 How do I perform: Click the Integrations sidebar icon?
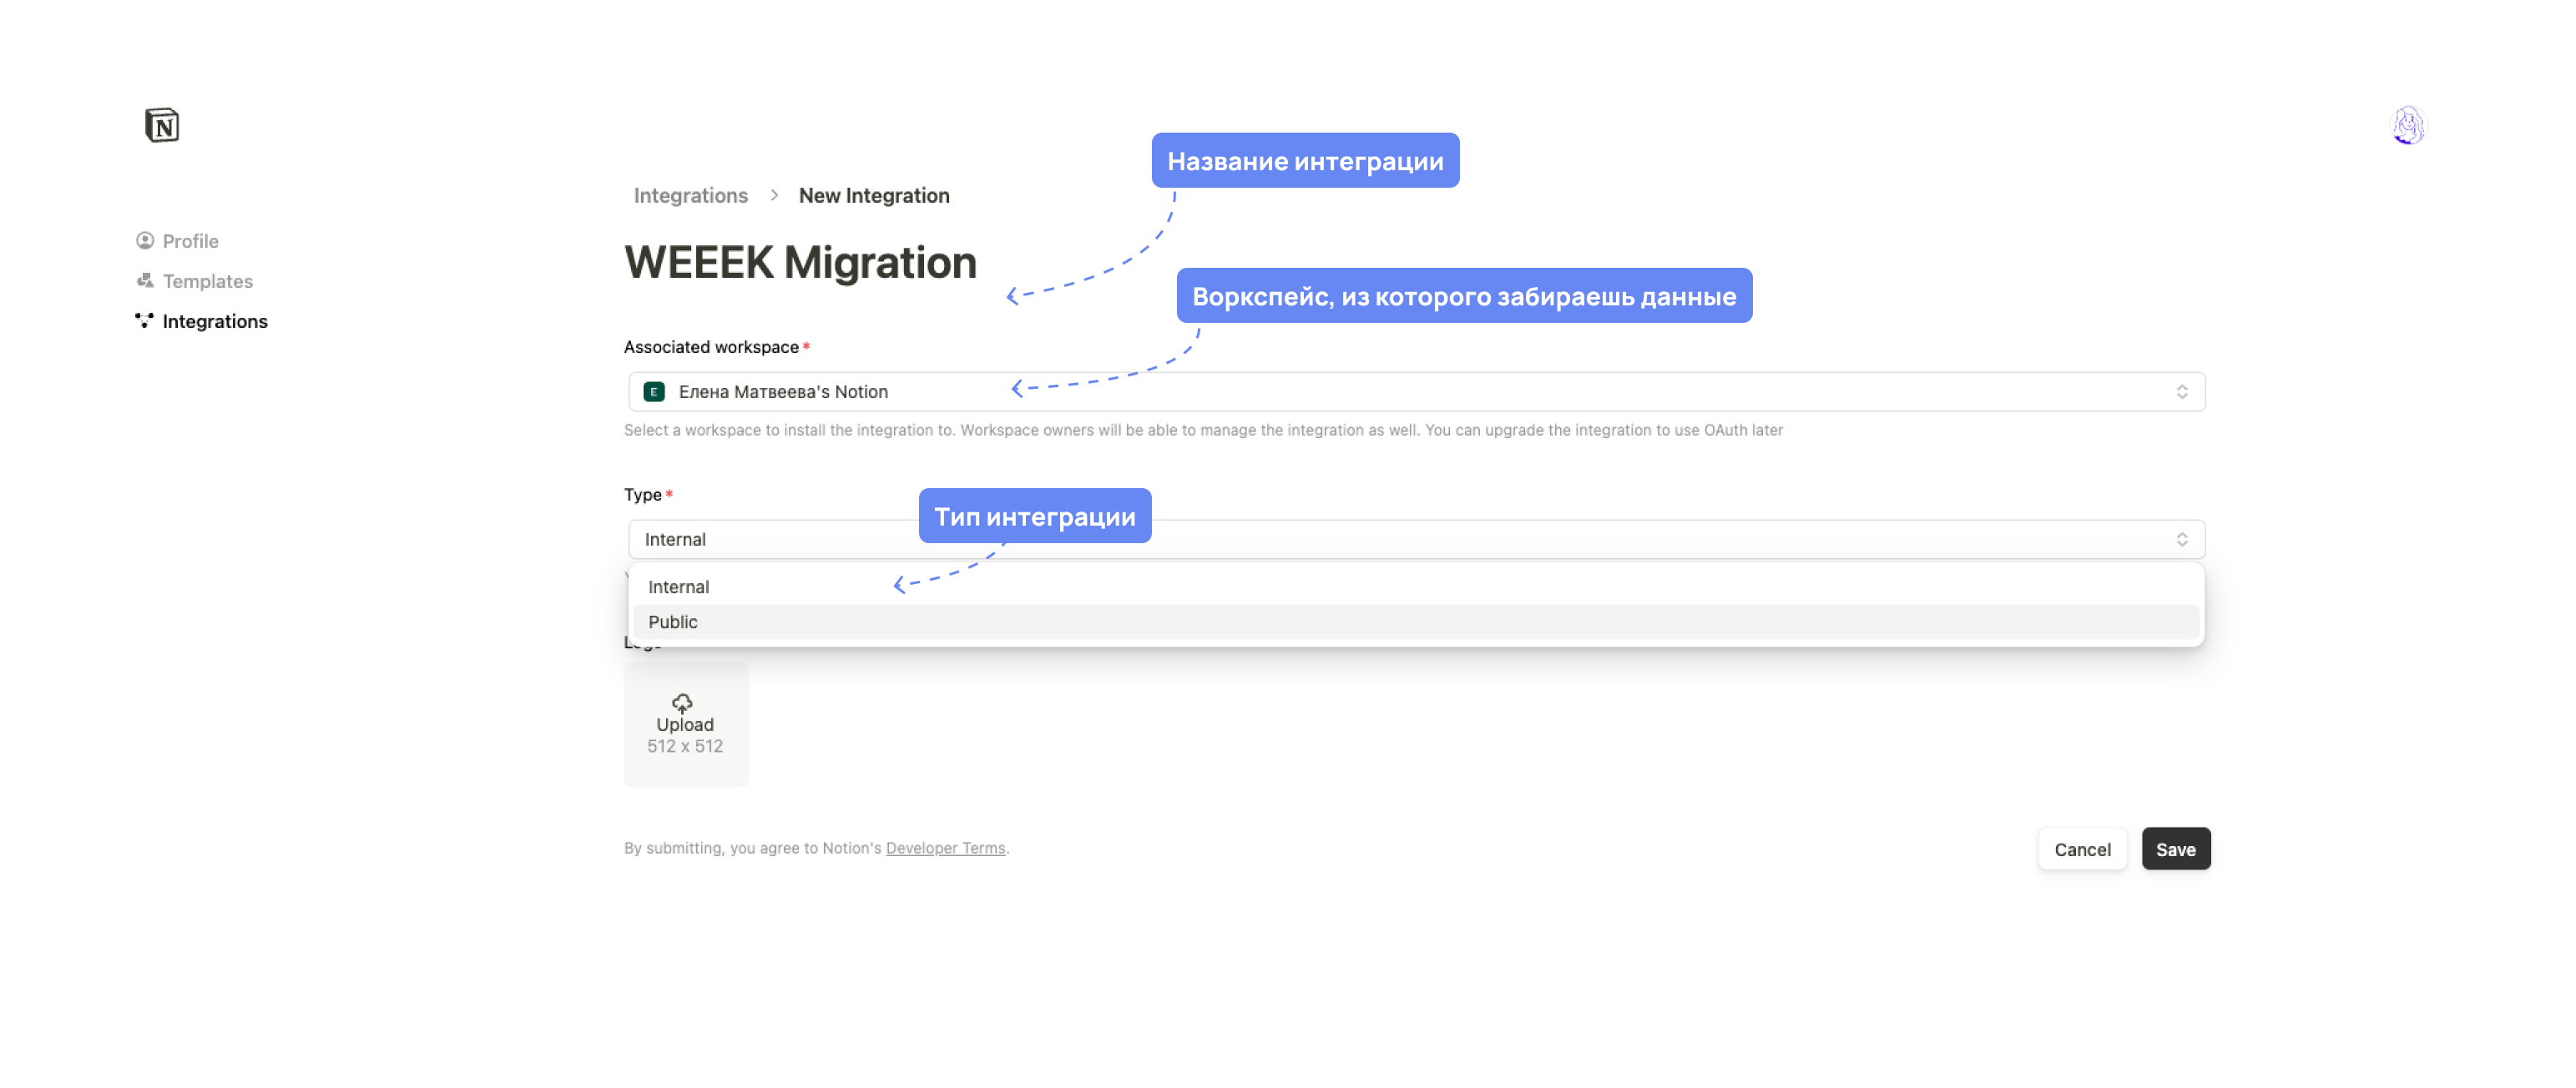pos(145,321)
